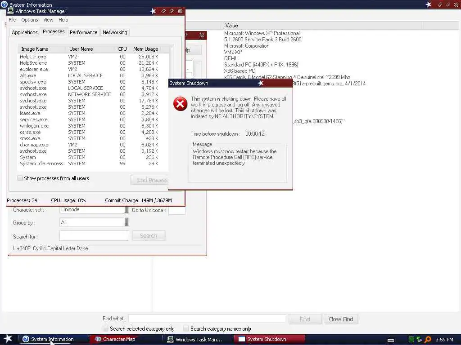Screen dimensions: 461x345
Task: Open the Task Manager Help menu
Action: pyautogui.click(x=63, y=20)
